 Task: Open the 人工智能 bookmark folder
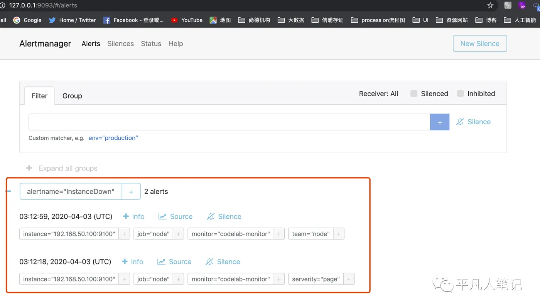[520, 20]
